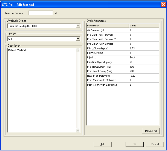
Task: Click the Default All button
Action: click(x=151, y=131)
